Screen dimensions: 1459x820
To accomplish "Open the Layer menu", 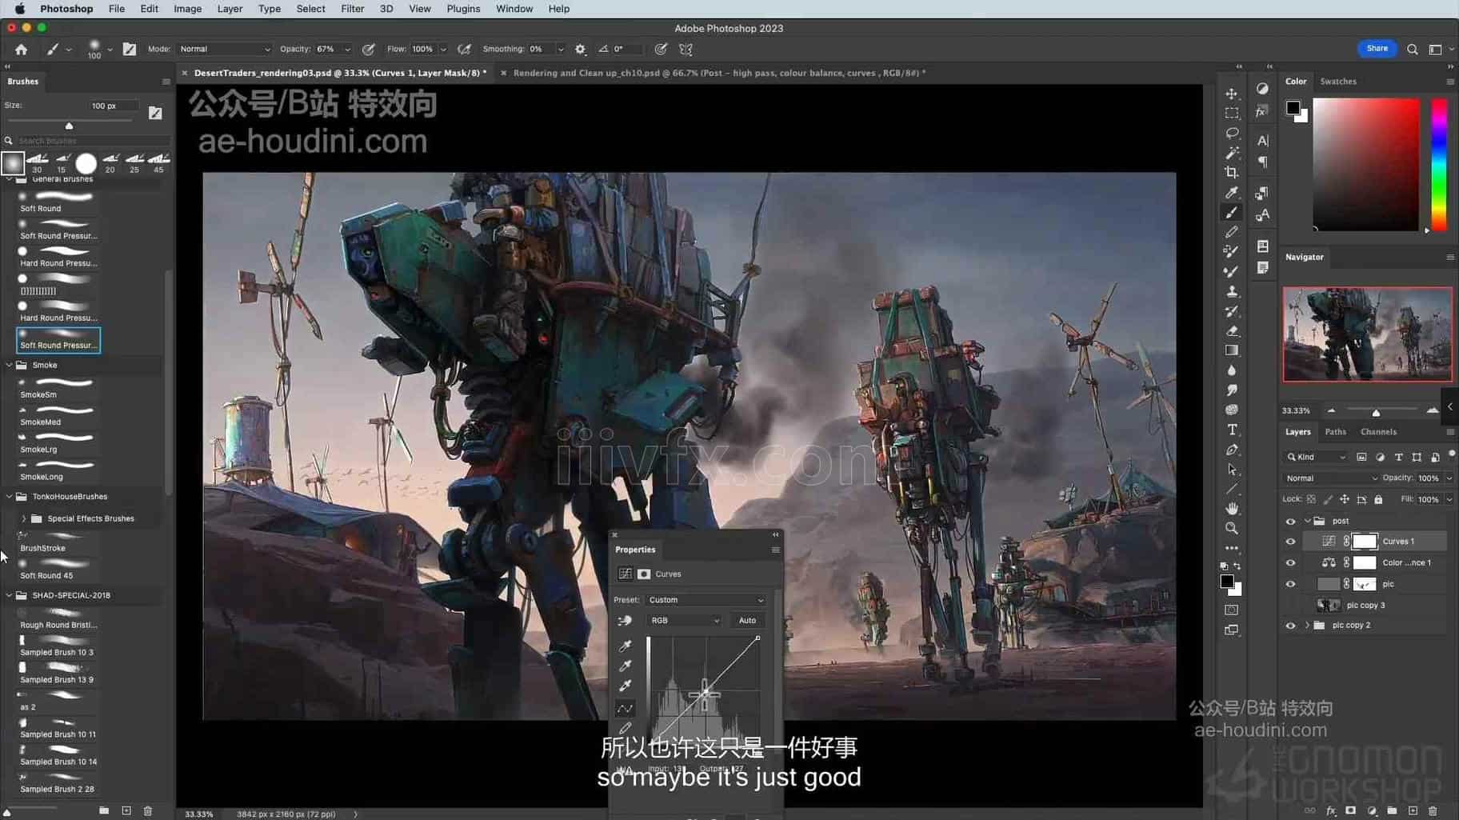I will click(230, 9).
